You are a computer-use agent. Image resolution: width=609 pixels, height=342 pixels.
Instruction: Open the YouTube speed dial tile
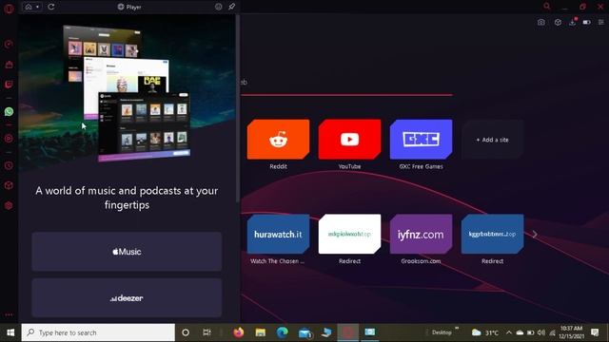[x=349, y=140]
